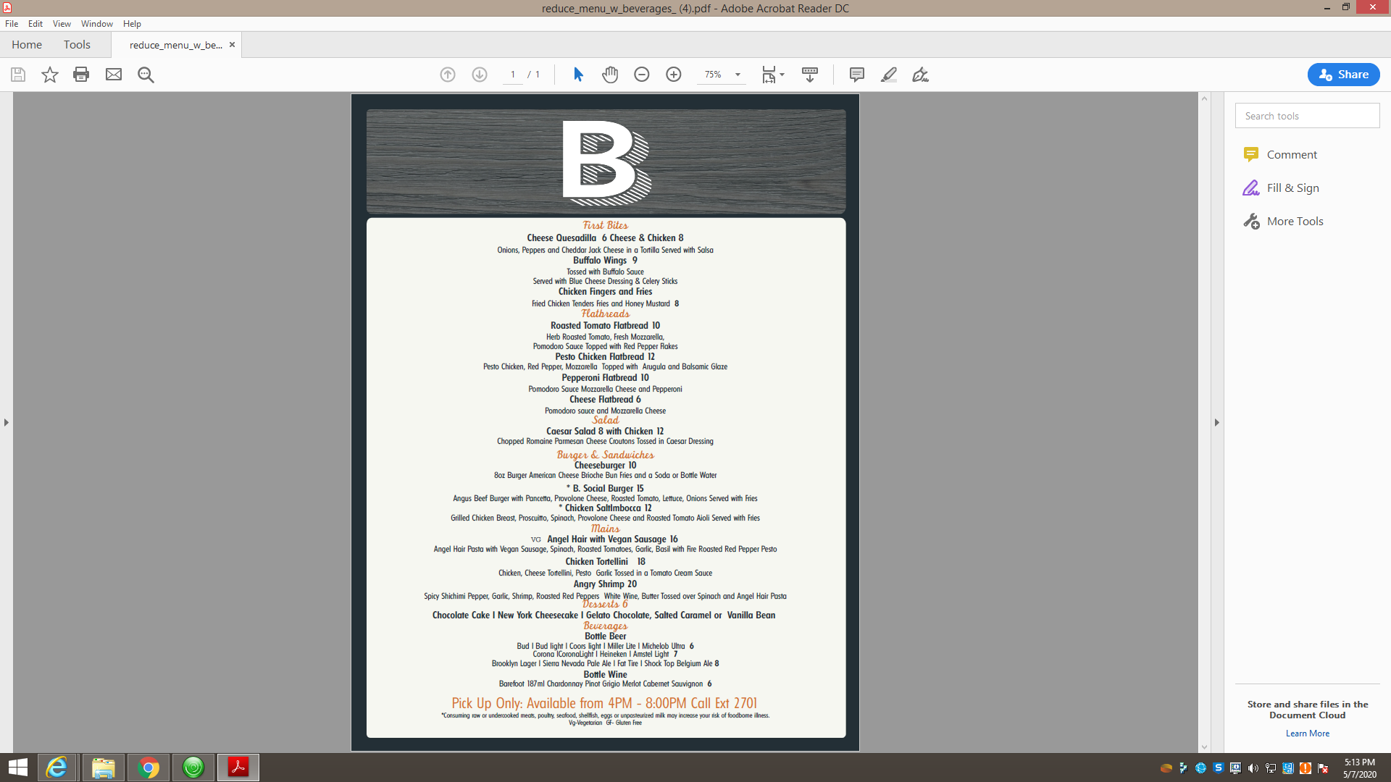Viewport: 1391px width, 782px height.
Task: Switch to the Tools tab
Action: coord(77,45)
